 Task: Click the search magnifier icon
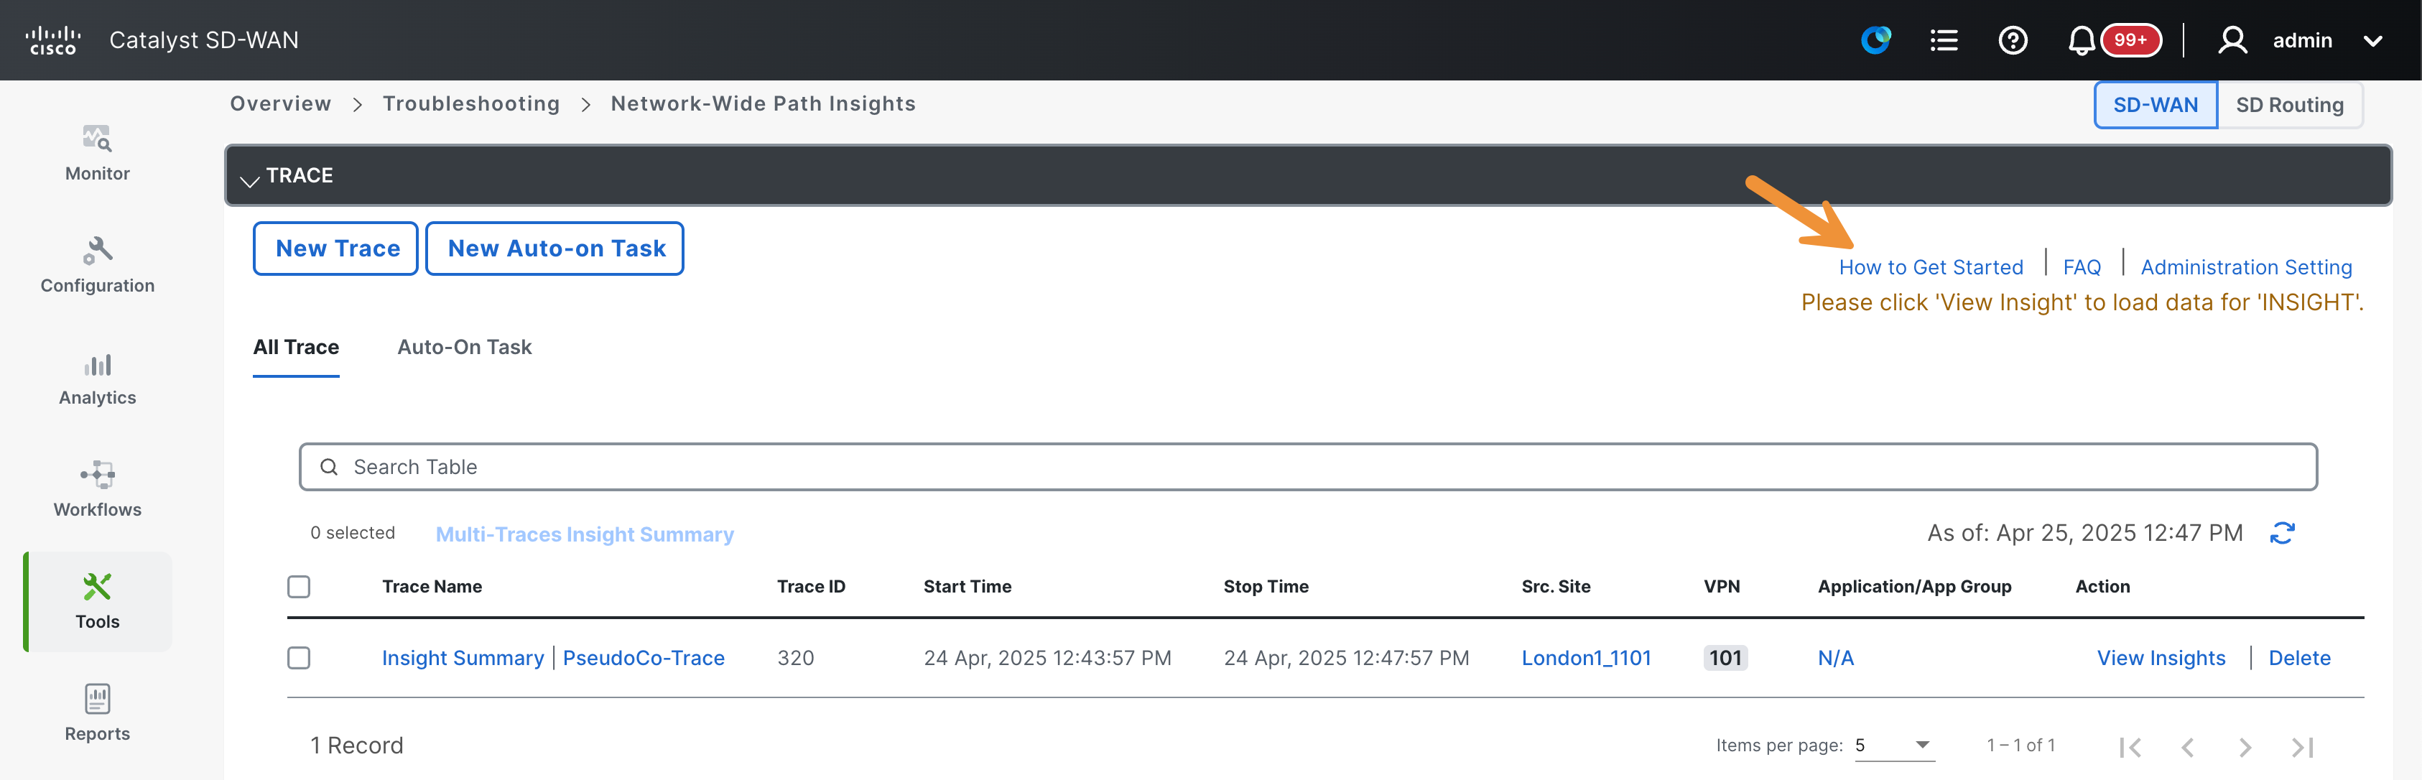pyautogui.click(x=329, y=467)
